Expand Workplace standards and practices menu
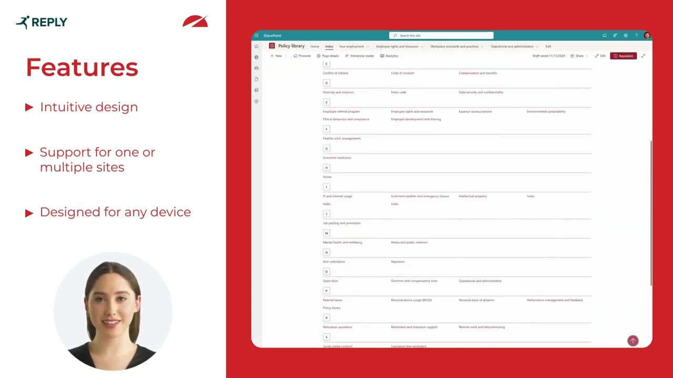 pyautogui.click(x=457, y=46)
